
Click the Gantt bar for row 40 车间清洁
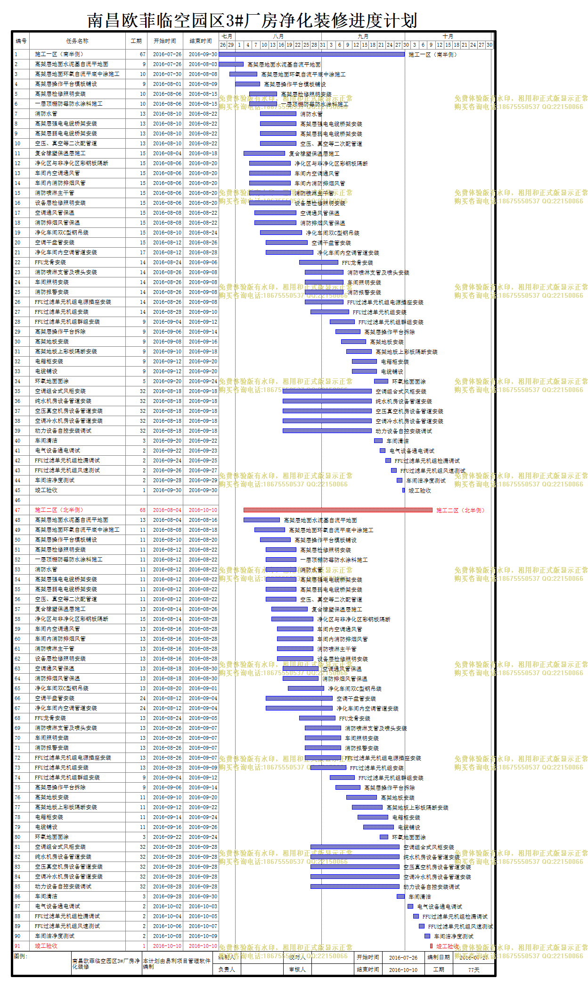click(378, 441)
